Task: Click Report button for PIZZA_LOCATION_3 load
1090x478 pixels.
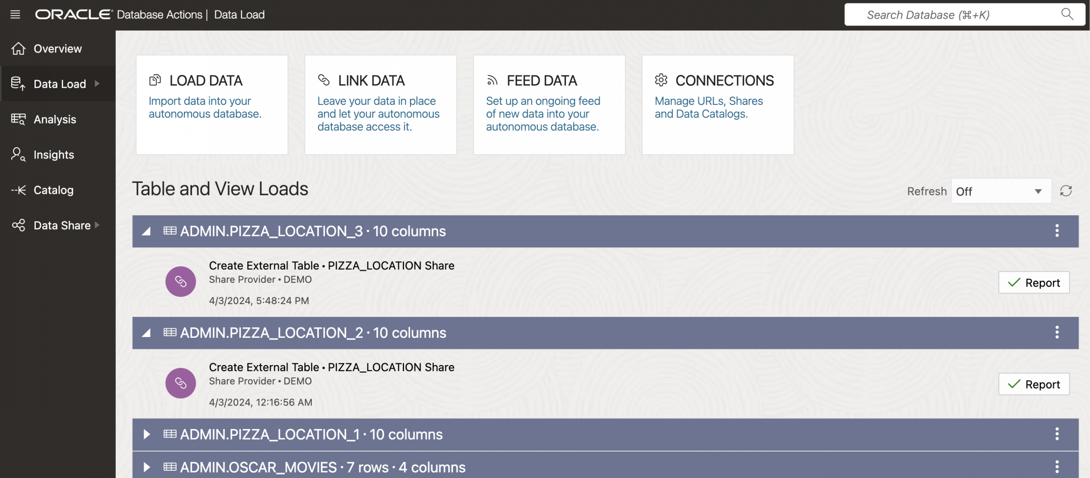Action: pyautogui.click(x=1033, y=282)
